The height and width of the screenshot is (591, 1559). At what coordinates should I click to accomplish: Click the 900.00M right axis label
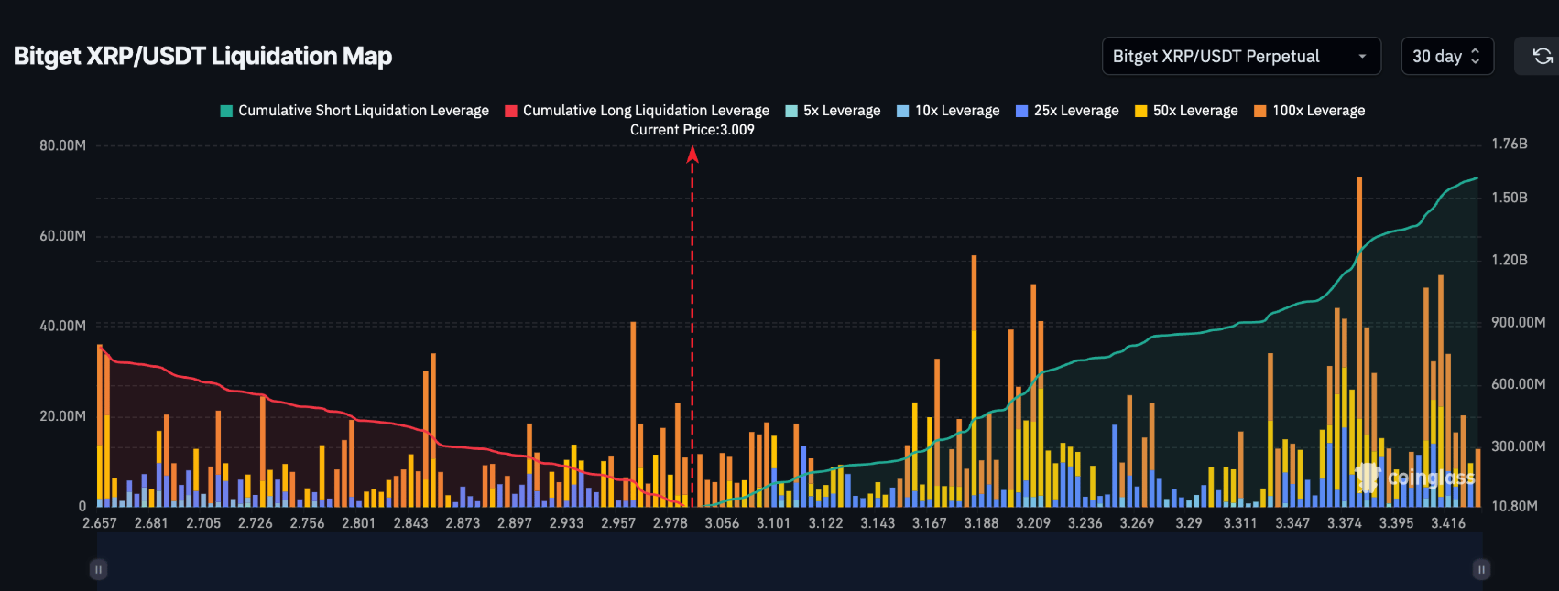point(1518,322)
